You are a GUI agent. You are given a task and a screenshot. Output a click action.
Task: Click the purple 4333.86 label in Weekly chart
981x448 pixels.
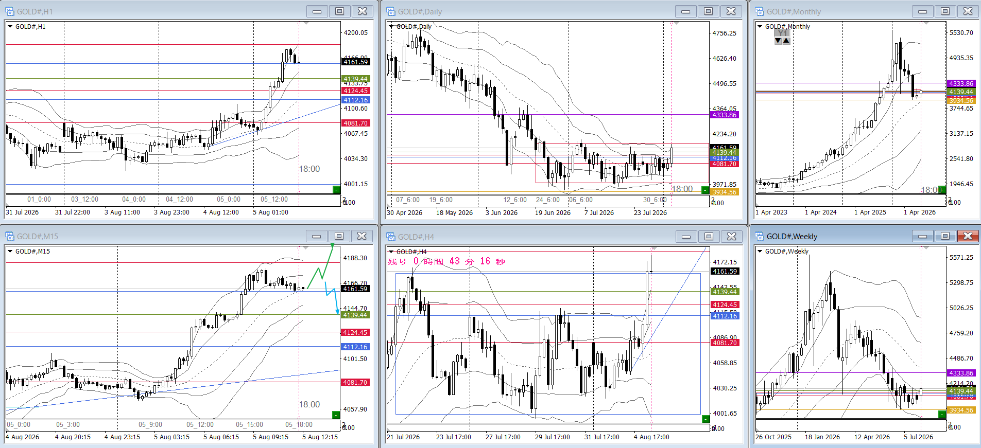click(x=961, y=373)
